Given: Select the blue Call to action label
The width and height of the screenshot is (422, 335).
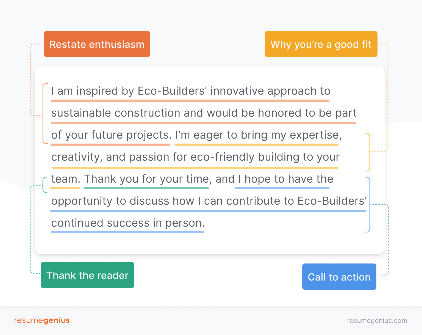Looking at the screenshot, I should (x=339, y=277).
